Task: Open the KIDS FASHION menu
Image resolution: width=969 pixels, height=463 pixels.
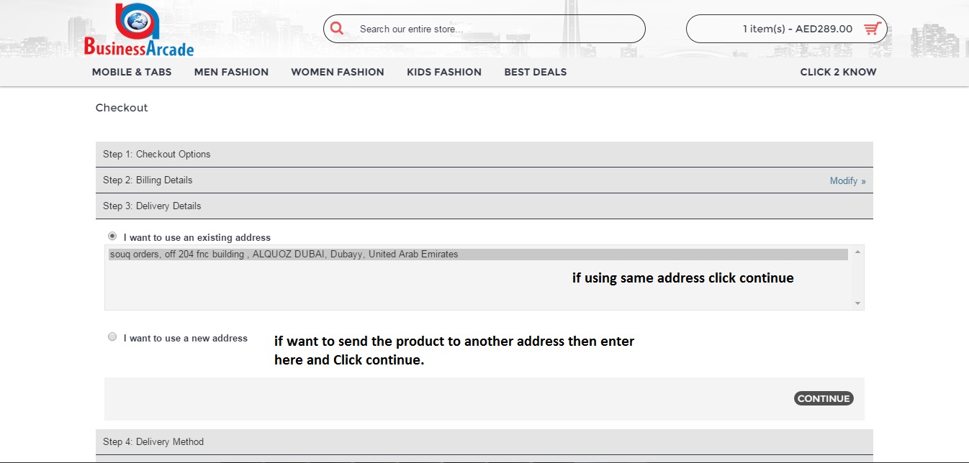Action: click(x=444, y=72)
